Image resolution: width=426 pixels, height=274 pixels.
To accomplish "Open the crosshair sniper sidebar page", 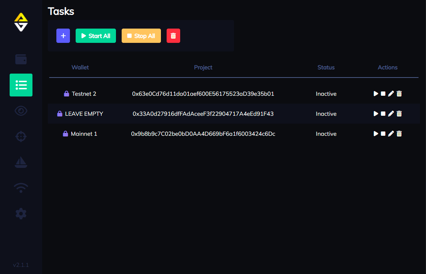I will coord(21,136).
